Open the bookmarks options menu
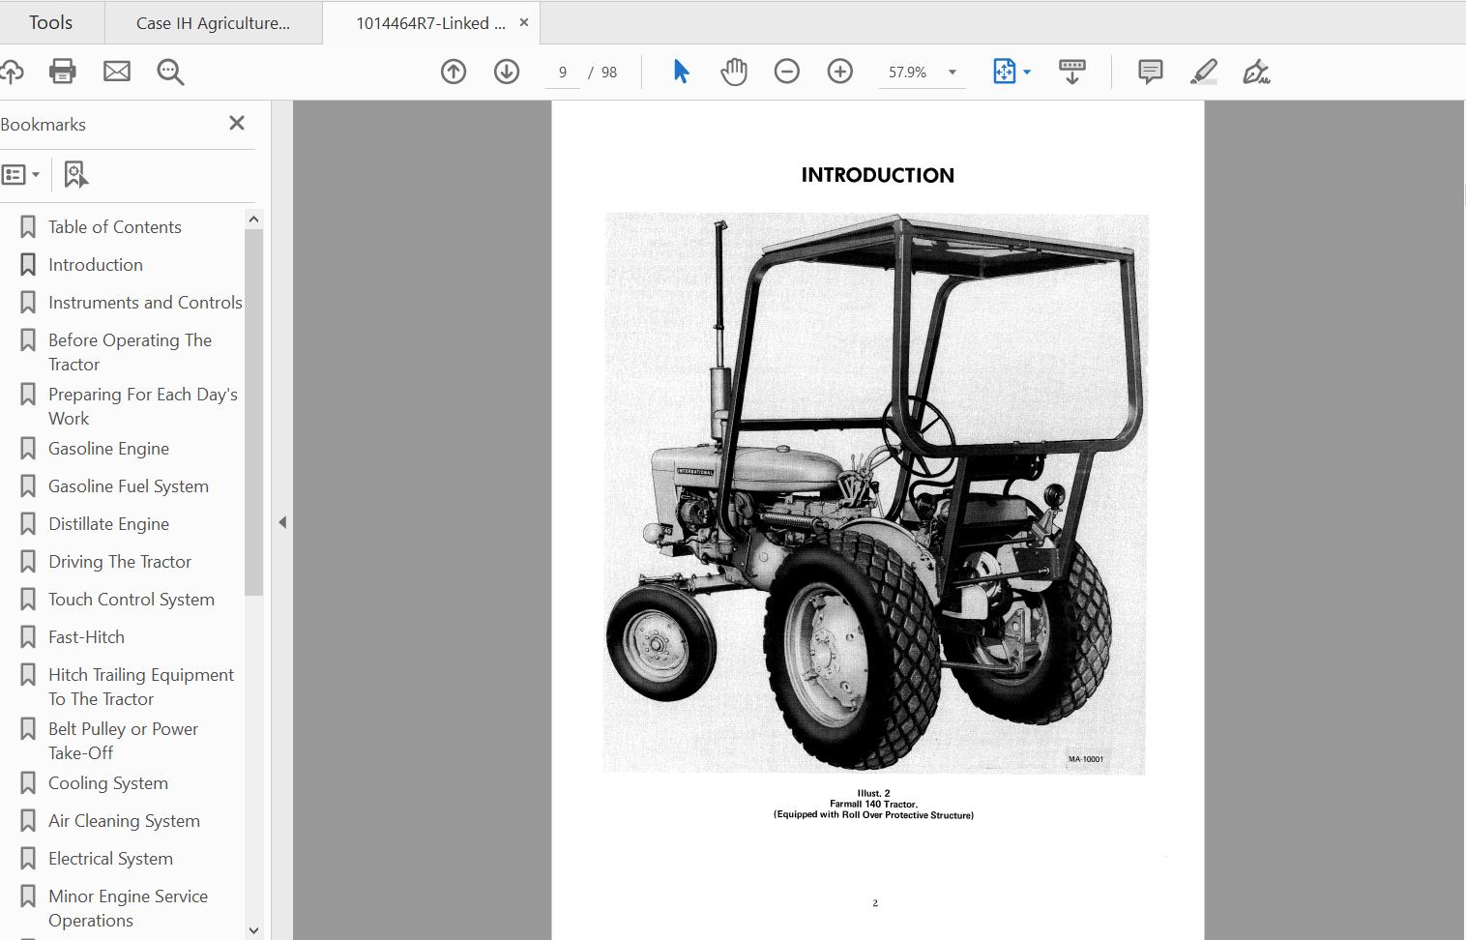Screen dimensions: 1466x940 (x=21, y=174)
